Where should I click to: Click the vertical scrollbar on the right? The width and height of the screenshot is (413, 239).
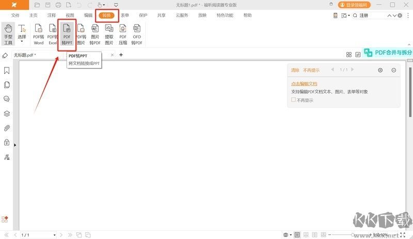tap(410, 92)
